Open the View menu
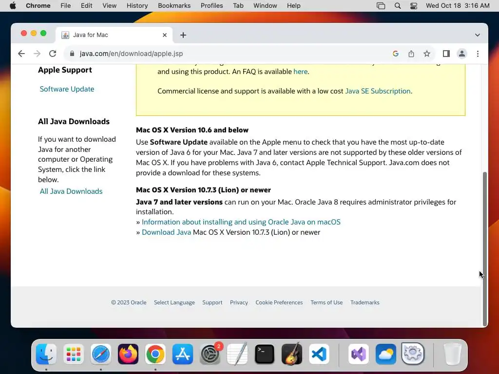This screenshot has width=499, height=374. pos(110,6)
